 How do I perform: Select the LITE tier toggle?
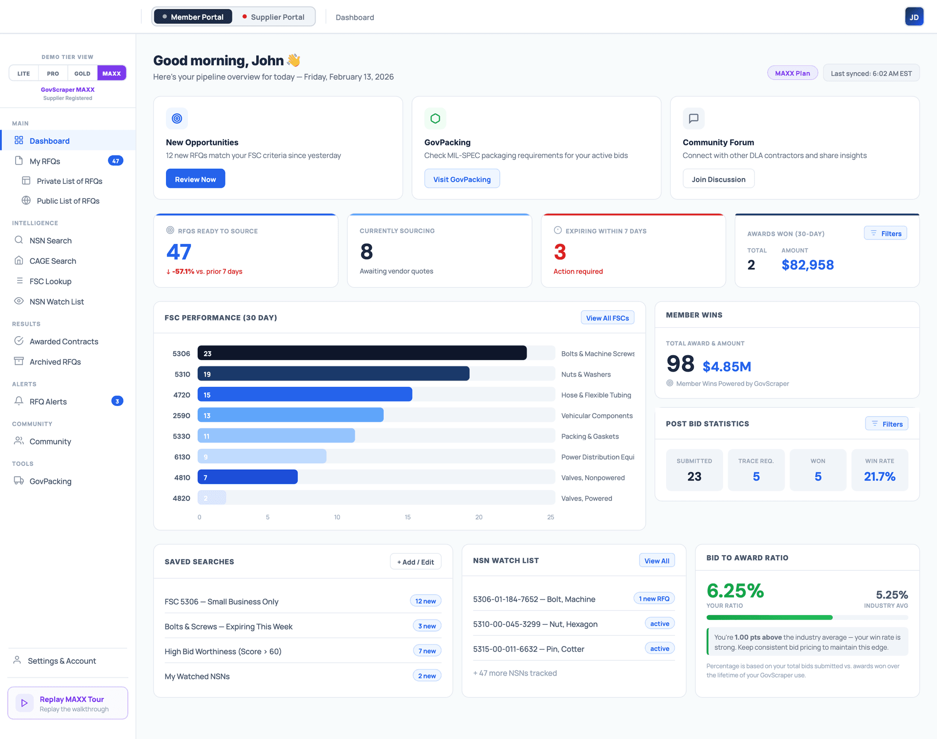(23, 73)
